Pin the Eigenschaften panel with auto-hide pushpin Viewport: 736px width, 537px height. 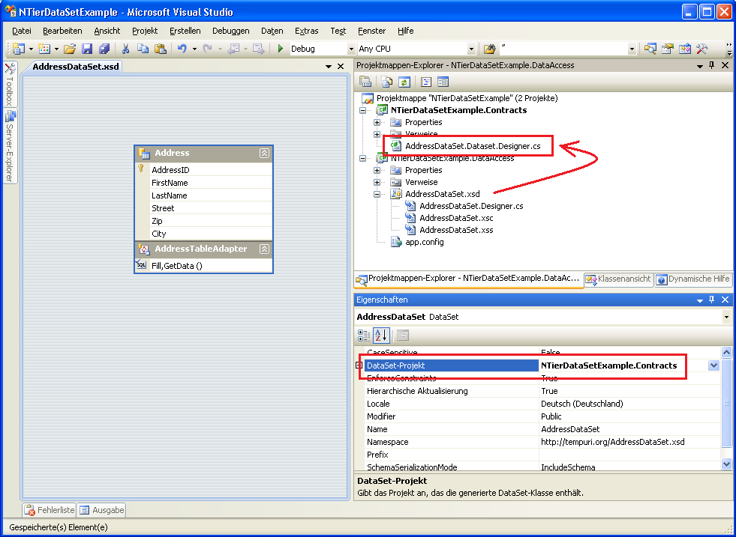click(x=712, y=300)
